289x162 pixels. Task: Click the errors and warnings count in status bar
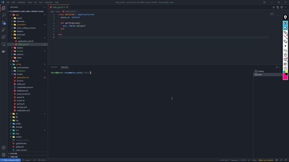(x=42, y=160)
